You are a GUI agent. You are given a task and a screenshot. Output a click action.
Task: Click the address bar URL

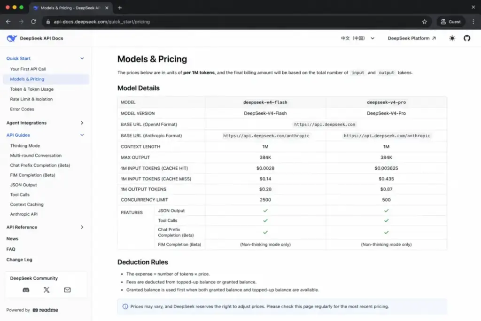click(102, 22)
